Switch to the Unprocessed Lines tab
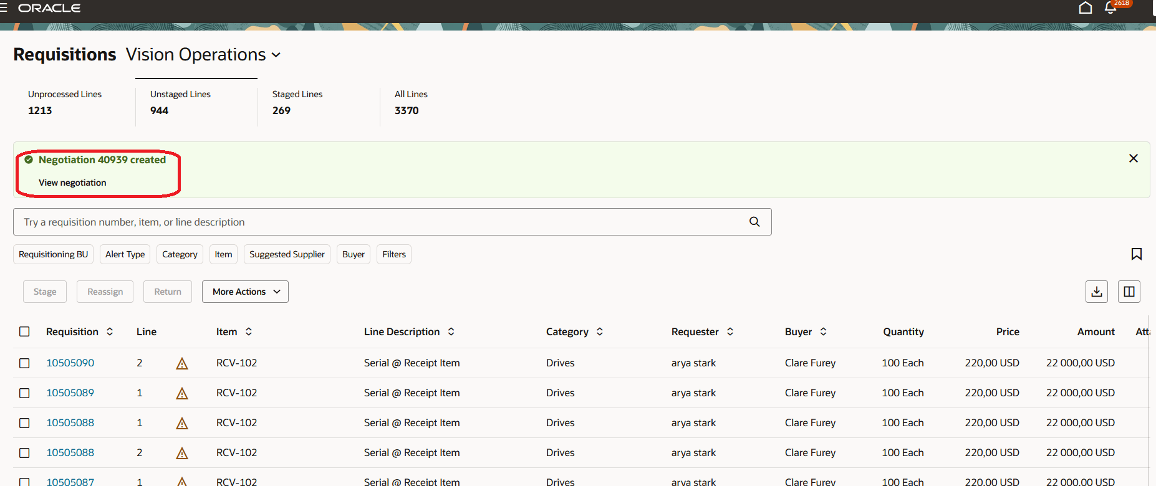 [x=74, y=103]
